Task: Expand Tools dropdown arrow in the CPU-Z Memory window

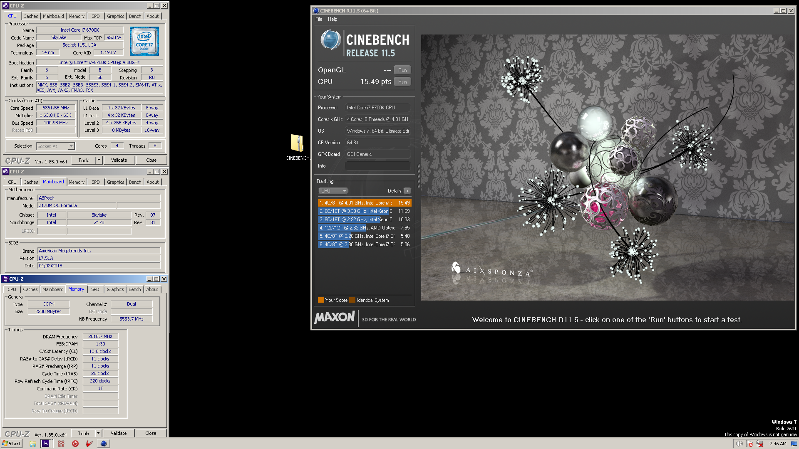Action: (98, 433)
